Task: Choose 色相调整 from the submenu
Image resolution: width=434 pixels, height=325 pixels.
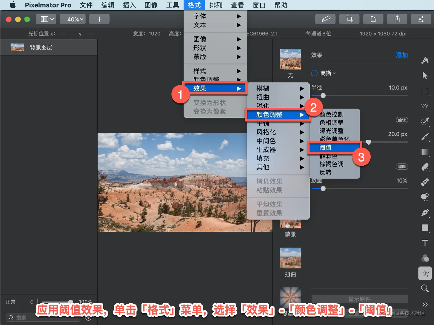Action: (335, 123)
